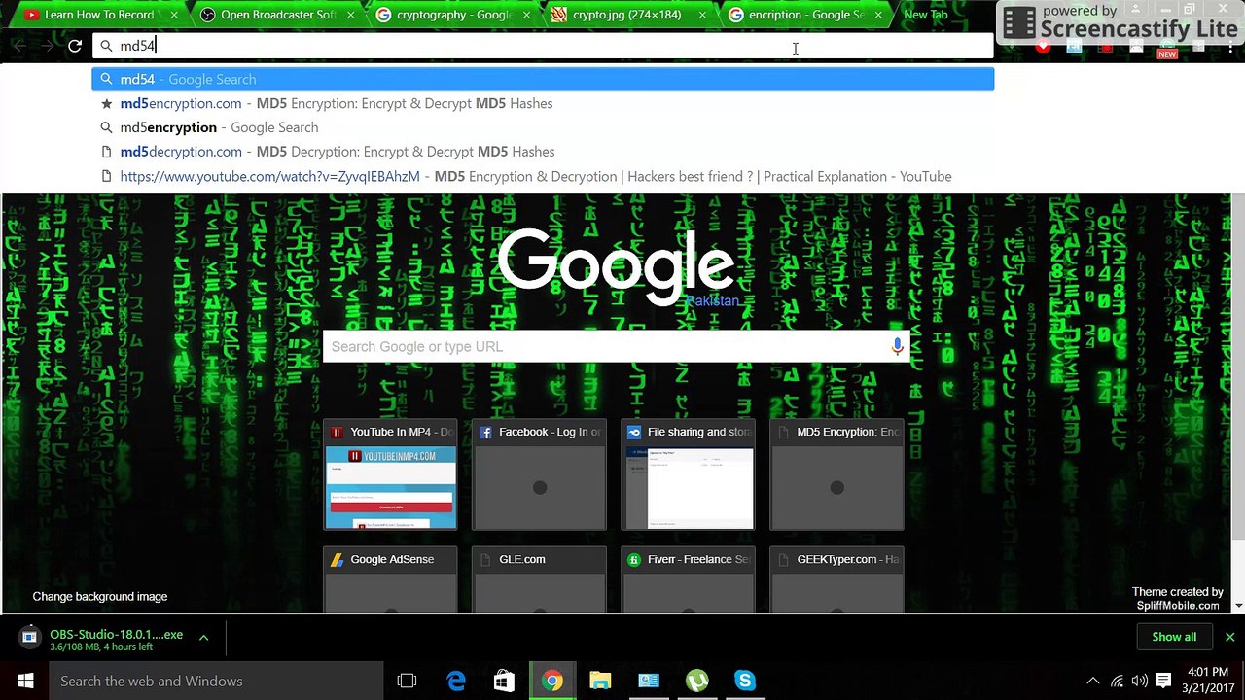
Task: Click the taskbar clock showing 4:01 PM
Action: click(1209, 681)
